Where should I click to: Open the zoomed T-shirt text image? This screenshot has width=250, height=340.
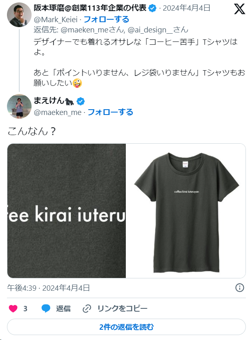tap(66, 211)
